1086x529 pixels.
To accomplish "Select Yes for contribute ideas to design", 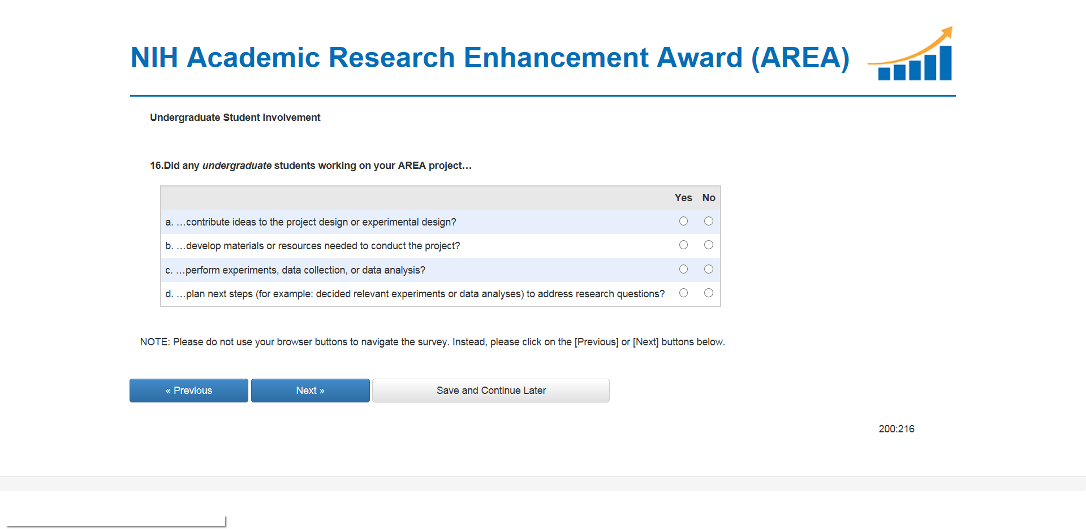I will pyautogui.click(x=683, y=222).
